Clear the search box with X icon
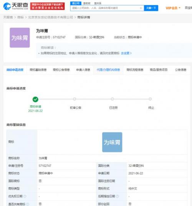 point(141,8)
